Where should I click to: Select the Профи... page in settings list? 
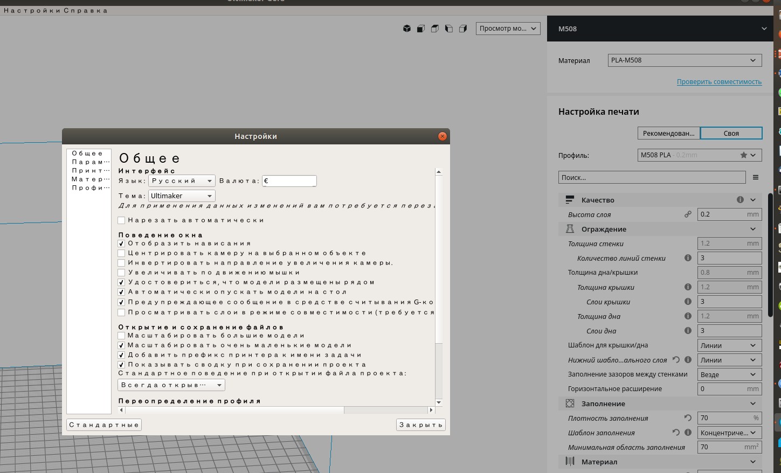tap(91, 188)
